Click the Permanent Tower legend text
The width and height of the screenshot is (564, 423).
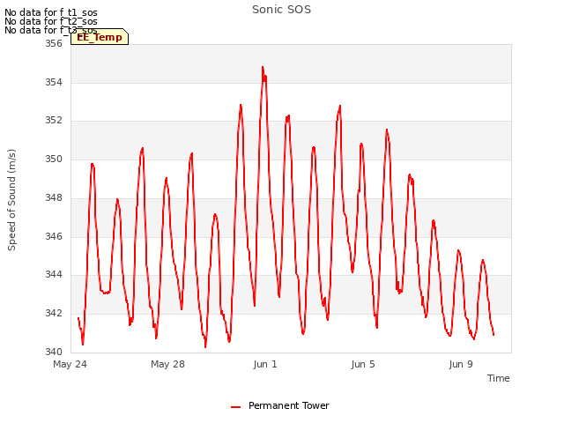click(289, 405)
